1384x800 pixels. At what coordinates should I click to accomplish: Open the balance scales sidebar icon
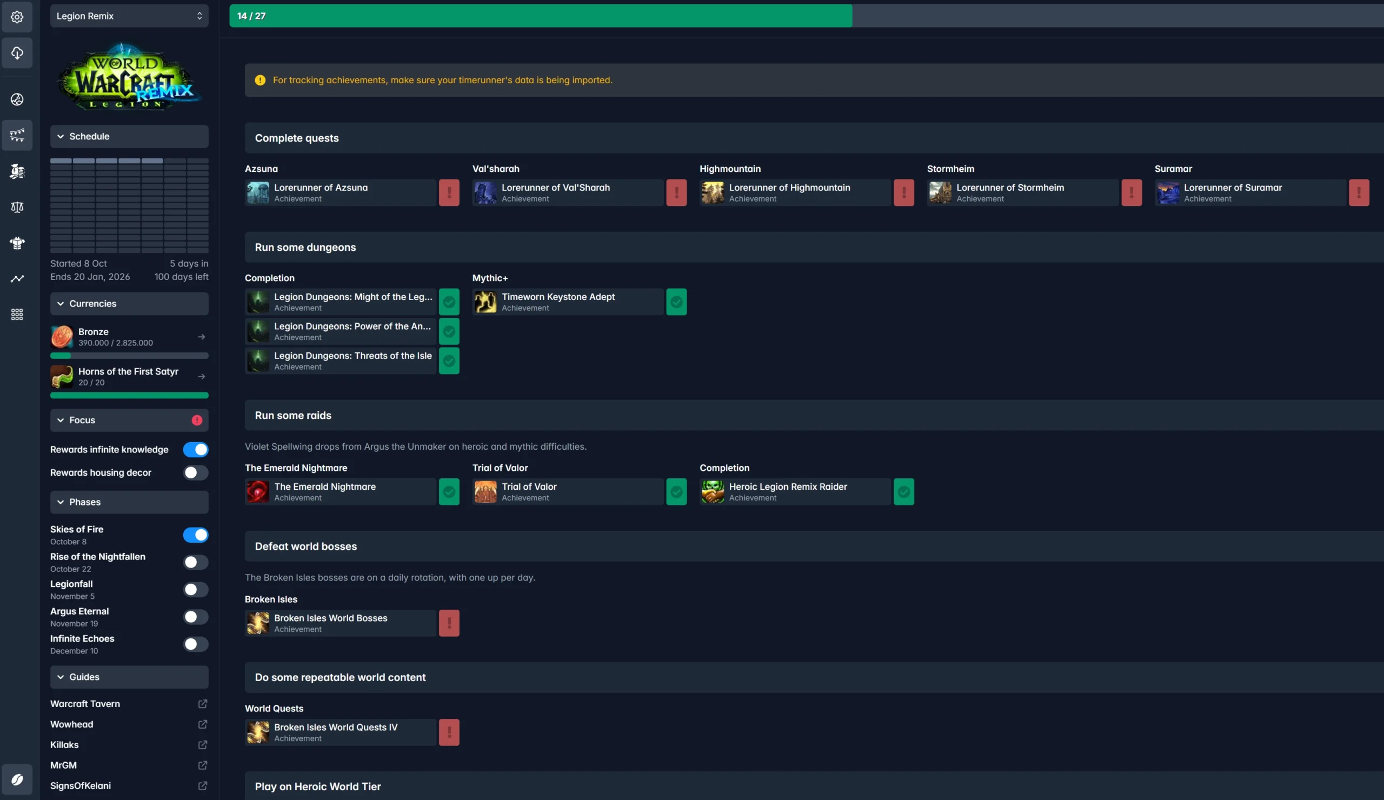pos(17,207)
